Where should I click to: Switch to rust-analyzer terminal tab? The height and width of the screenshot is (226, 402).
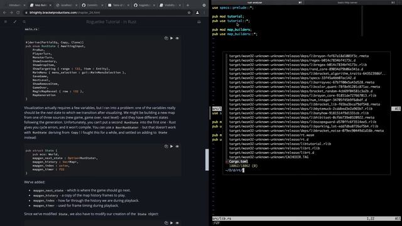tap(254, 3)
